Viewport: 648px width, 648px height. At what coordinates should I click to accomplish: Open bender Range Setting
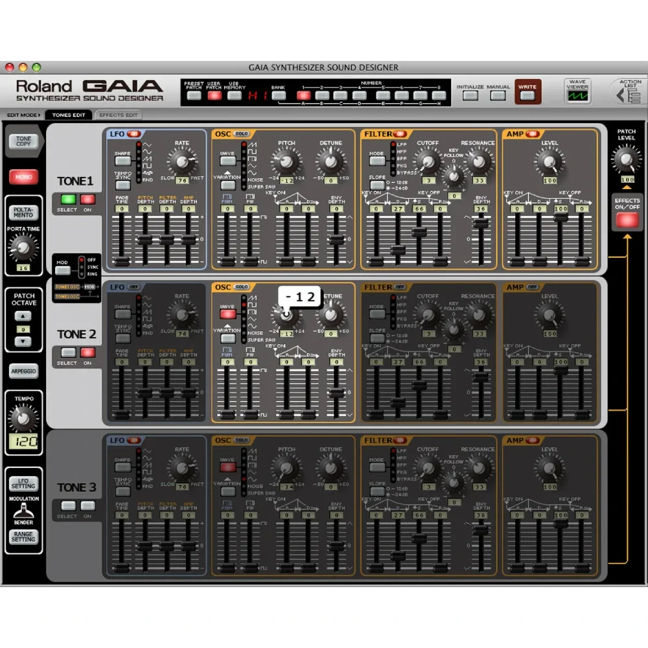click(x=23, y=537)
